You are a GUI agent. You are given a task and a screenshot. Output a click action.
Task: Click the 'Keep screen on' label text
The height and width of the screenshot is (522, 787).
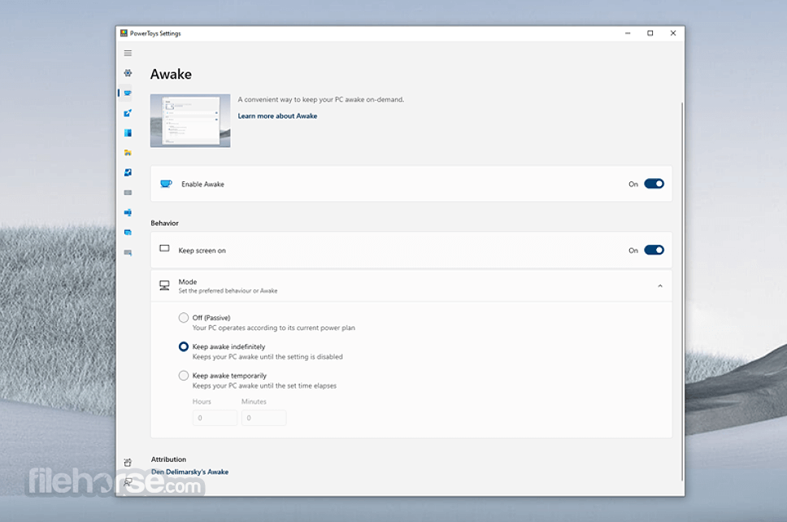coord(202,250)
